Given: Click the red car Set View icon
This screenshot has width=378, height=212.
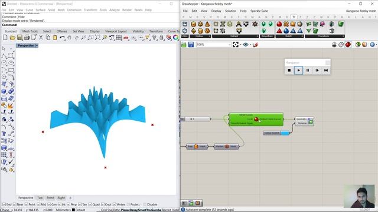Looking at the screenshot, I should (126, 38).
